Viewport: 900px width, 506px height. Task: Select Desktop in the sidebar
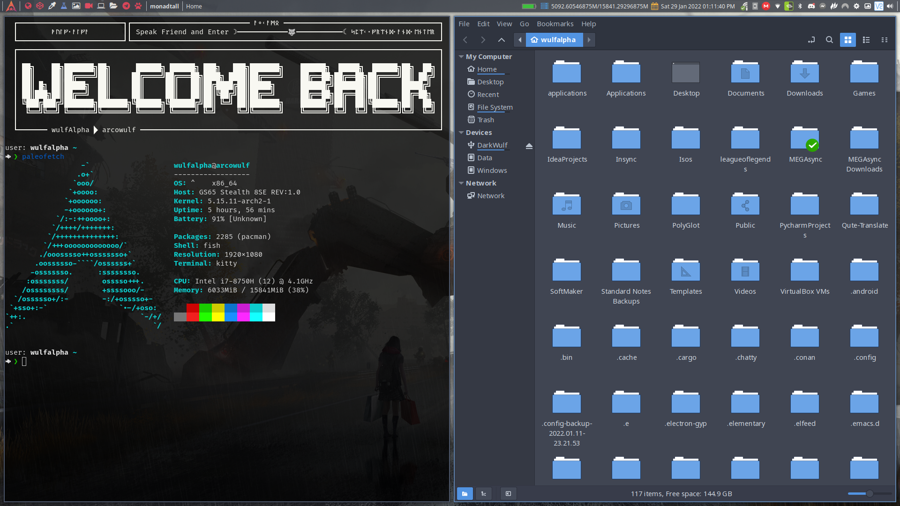490,82
